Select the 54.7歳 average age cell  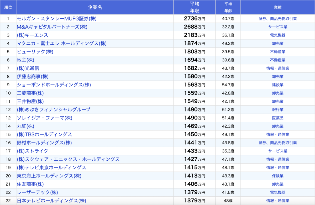click(228, 85)
